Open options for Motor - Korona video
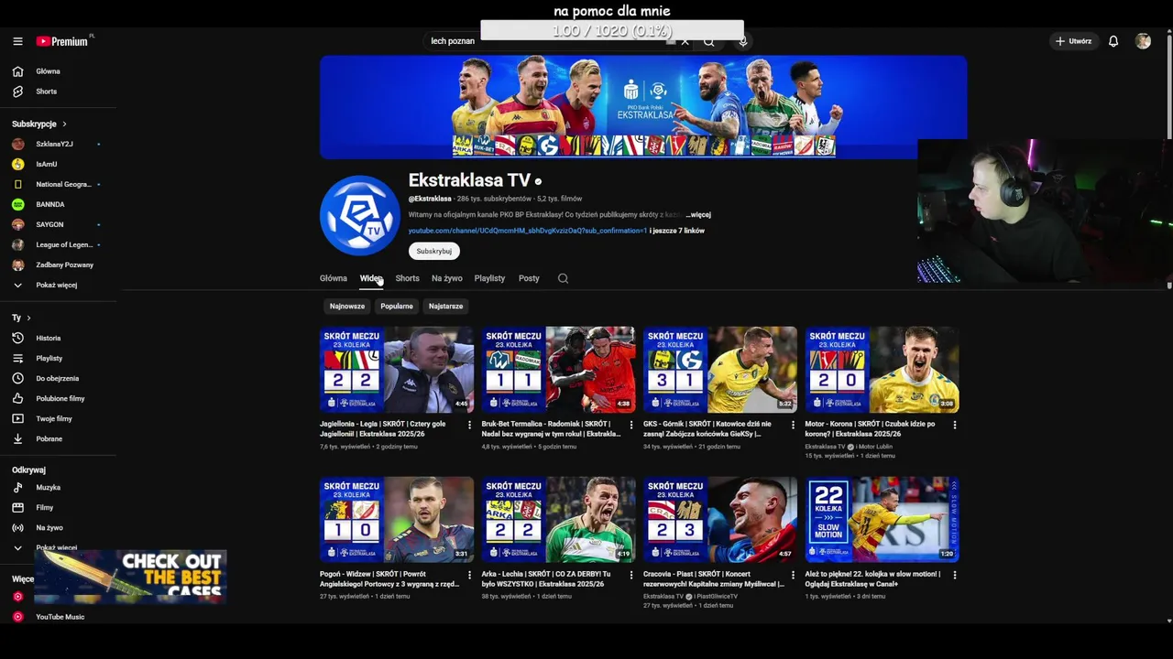 point(955,425)
